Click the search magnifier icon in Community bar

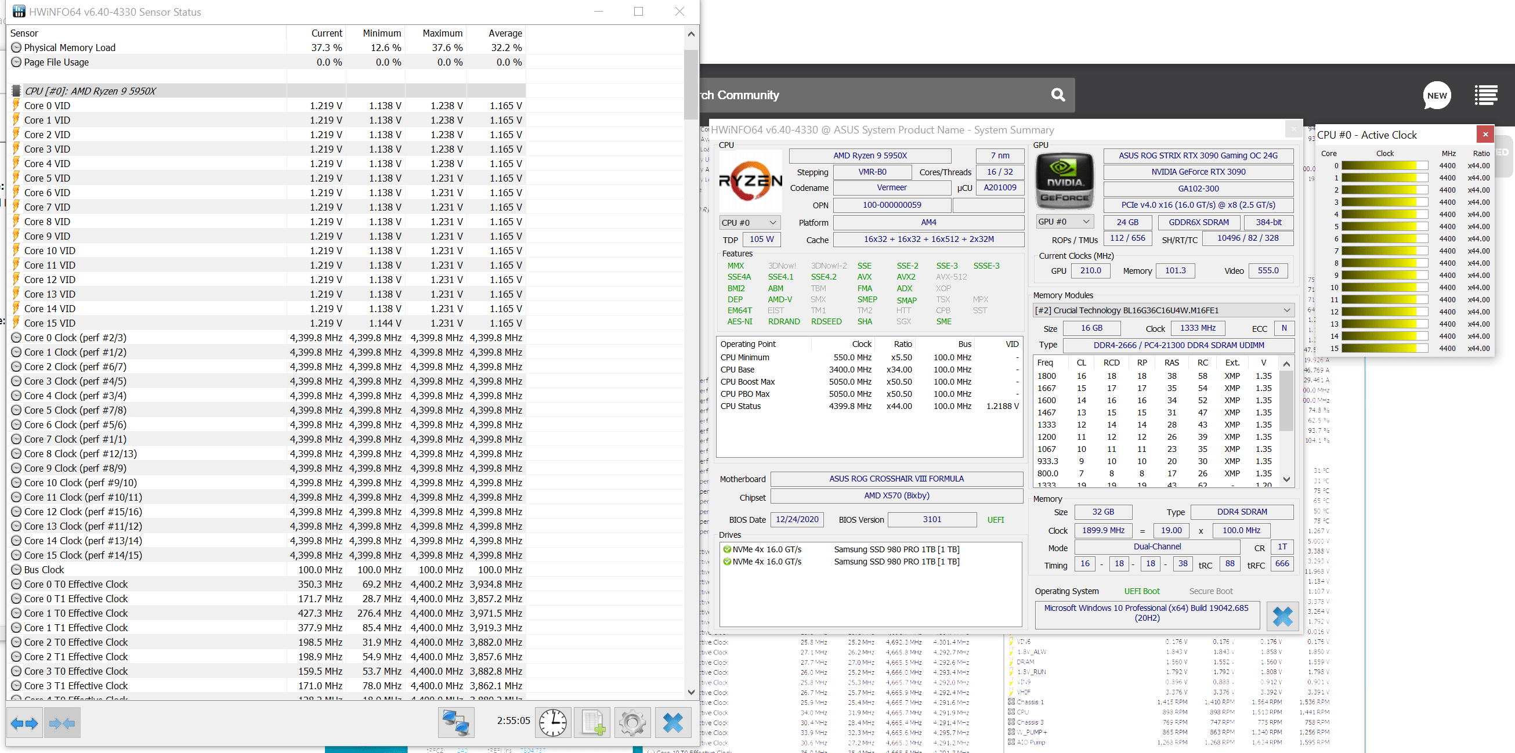coord(1058,95)
